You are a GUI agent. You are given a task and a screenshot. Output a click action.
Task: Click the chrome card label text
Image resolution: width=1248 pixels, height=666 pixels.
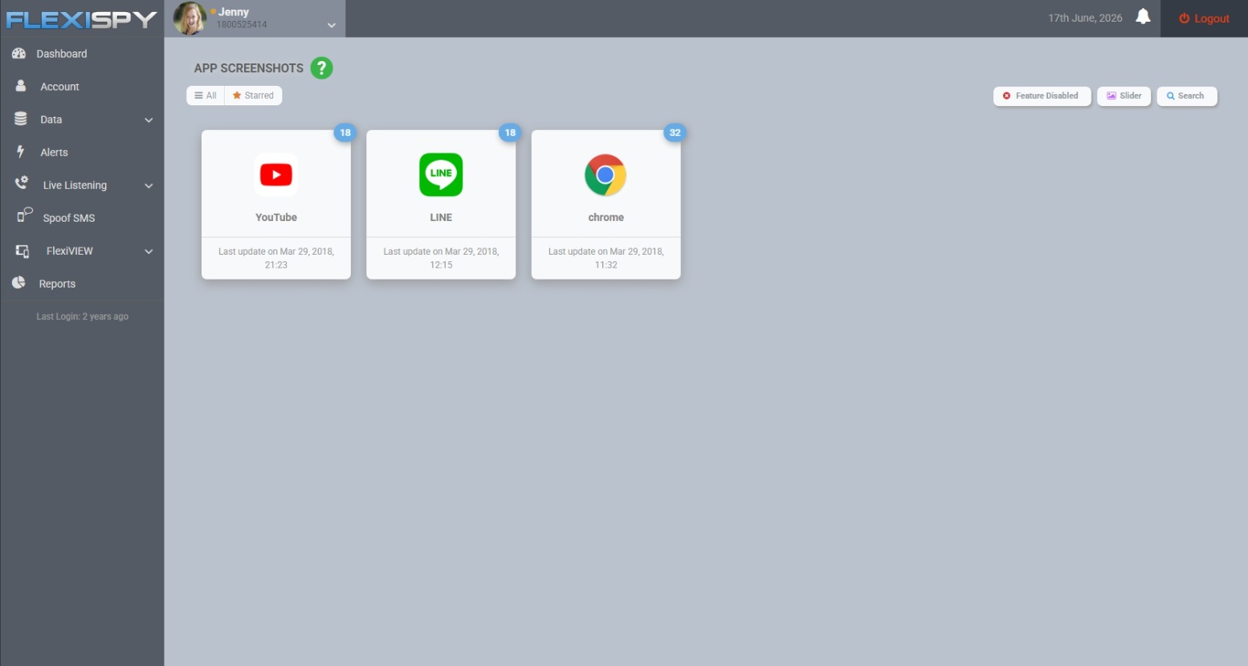(x=606, y=218)
